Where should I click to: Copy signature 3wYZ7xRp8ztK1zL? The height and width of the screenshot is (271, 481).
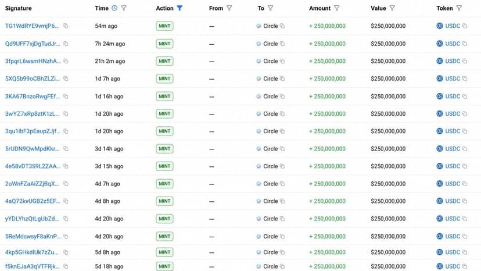pos(66,113)
